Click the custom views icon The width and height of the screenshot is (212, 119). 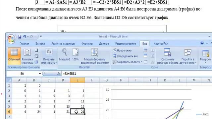[x=36, y=56]
